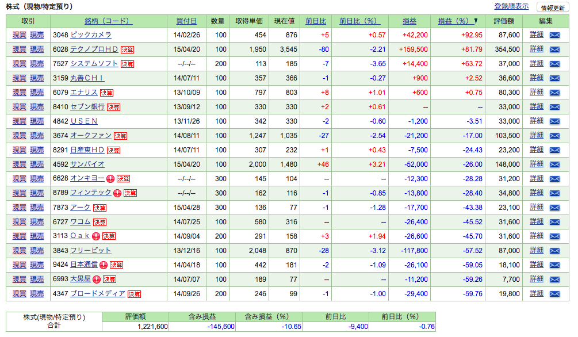Select the total 評価額 1,221,600

tap(152, 327)
